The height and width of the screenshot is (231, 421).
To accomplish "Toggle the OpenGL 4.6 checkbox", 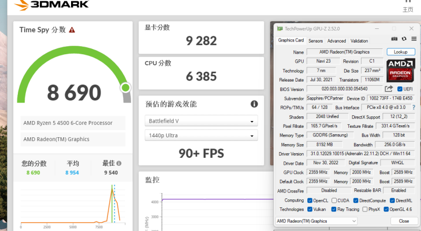I will pos(386,209).
